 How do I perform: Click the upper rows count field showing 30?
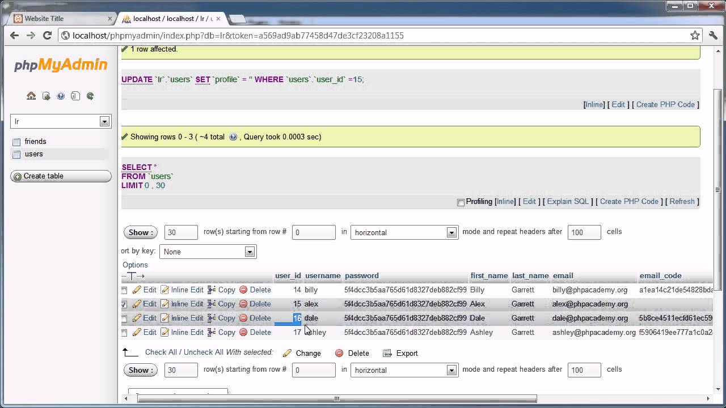(181, 232)
